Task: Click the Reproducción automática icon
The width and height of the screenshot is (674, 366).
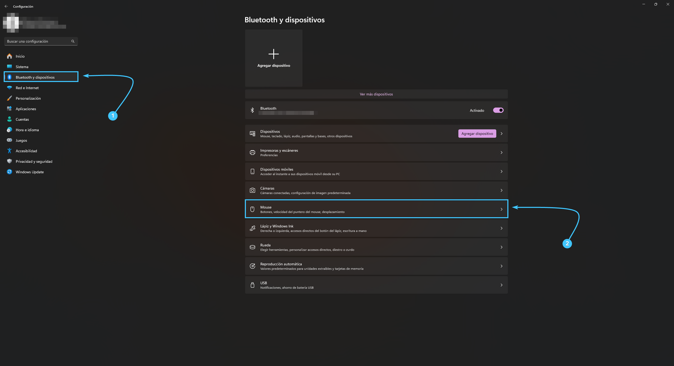Action: click(x=252, y=266)
